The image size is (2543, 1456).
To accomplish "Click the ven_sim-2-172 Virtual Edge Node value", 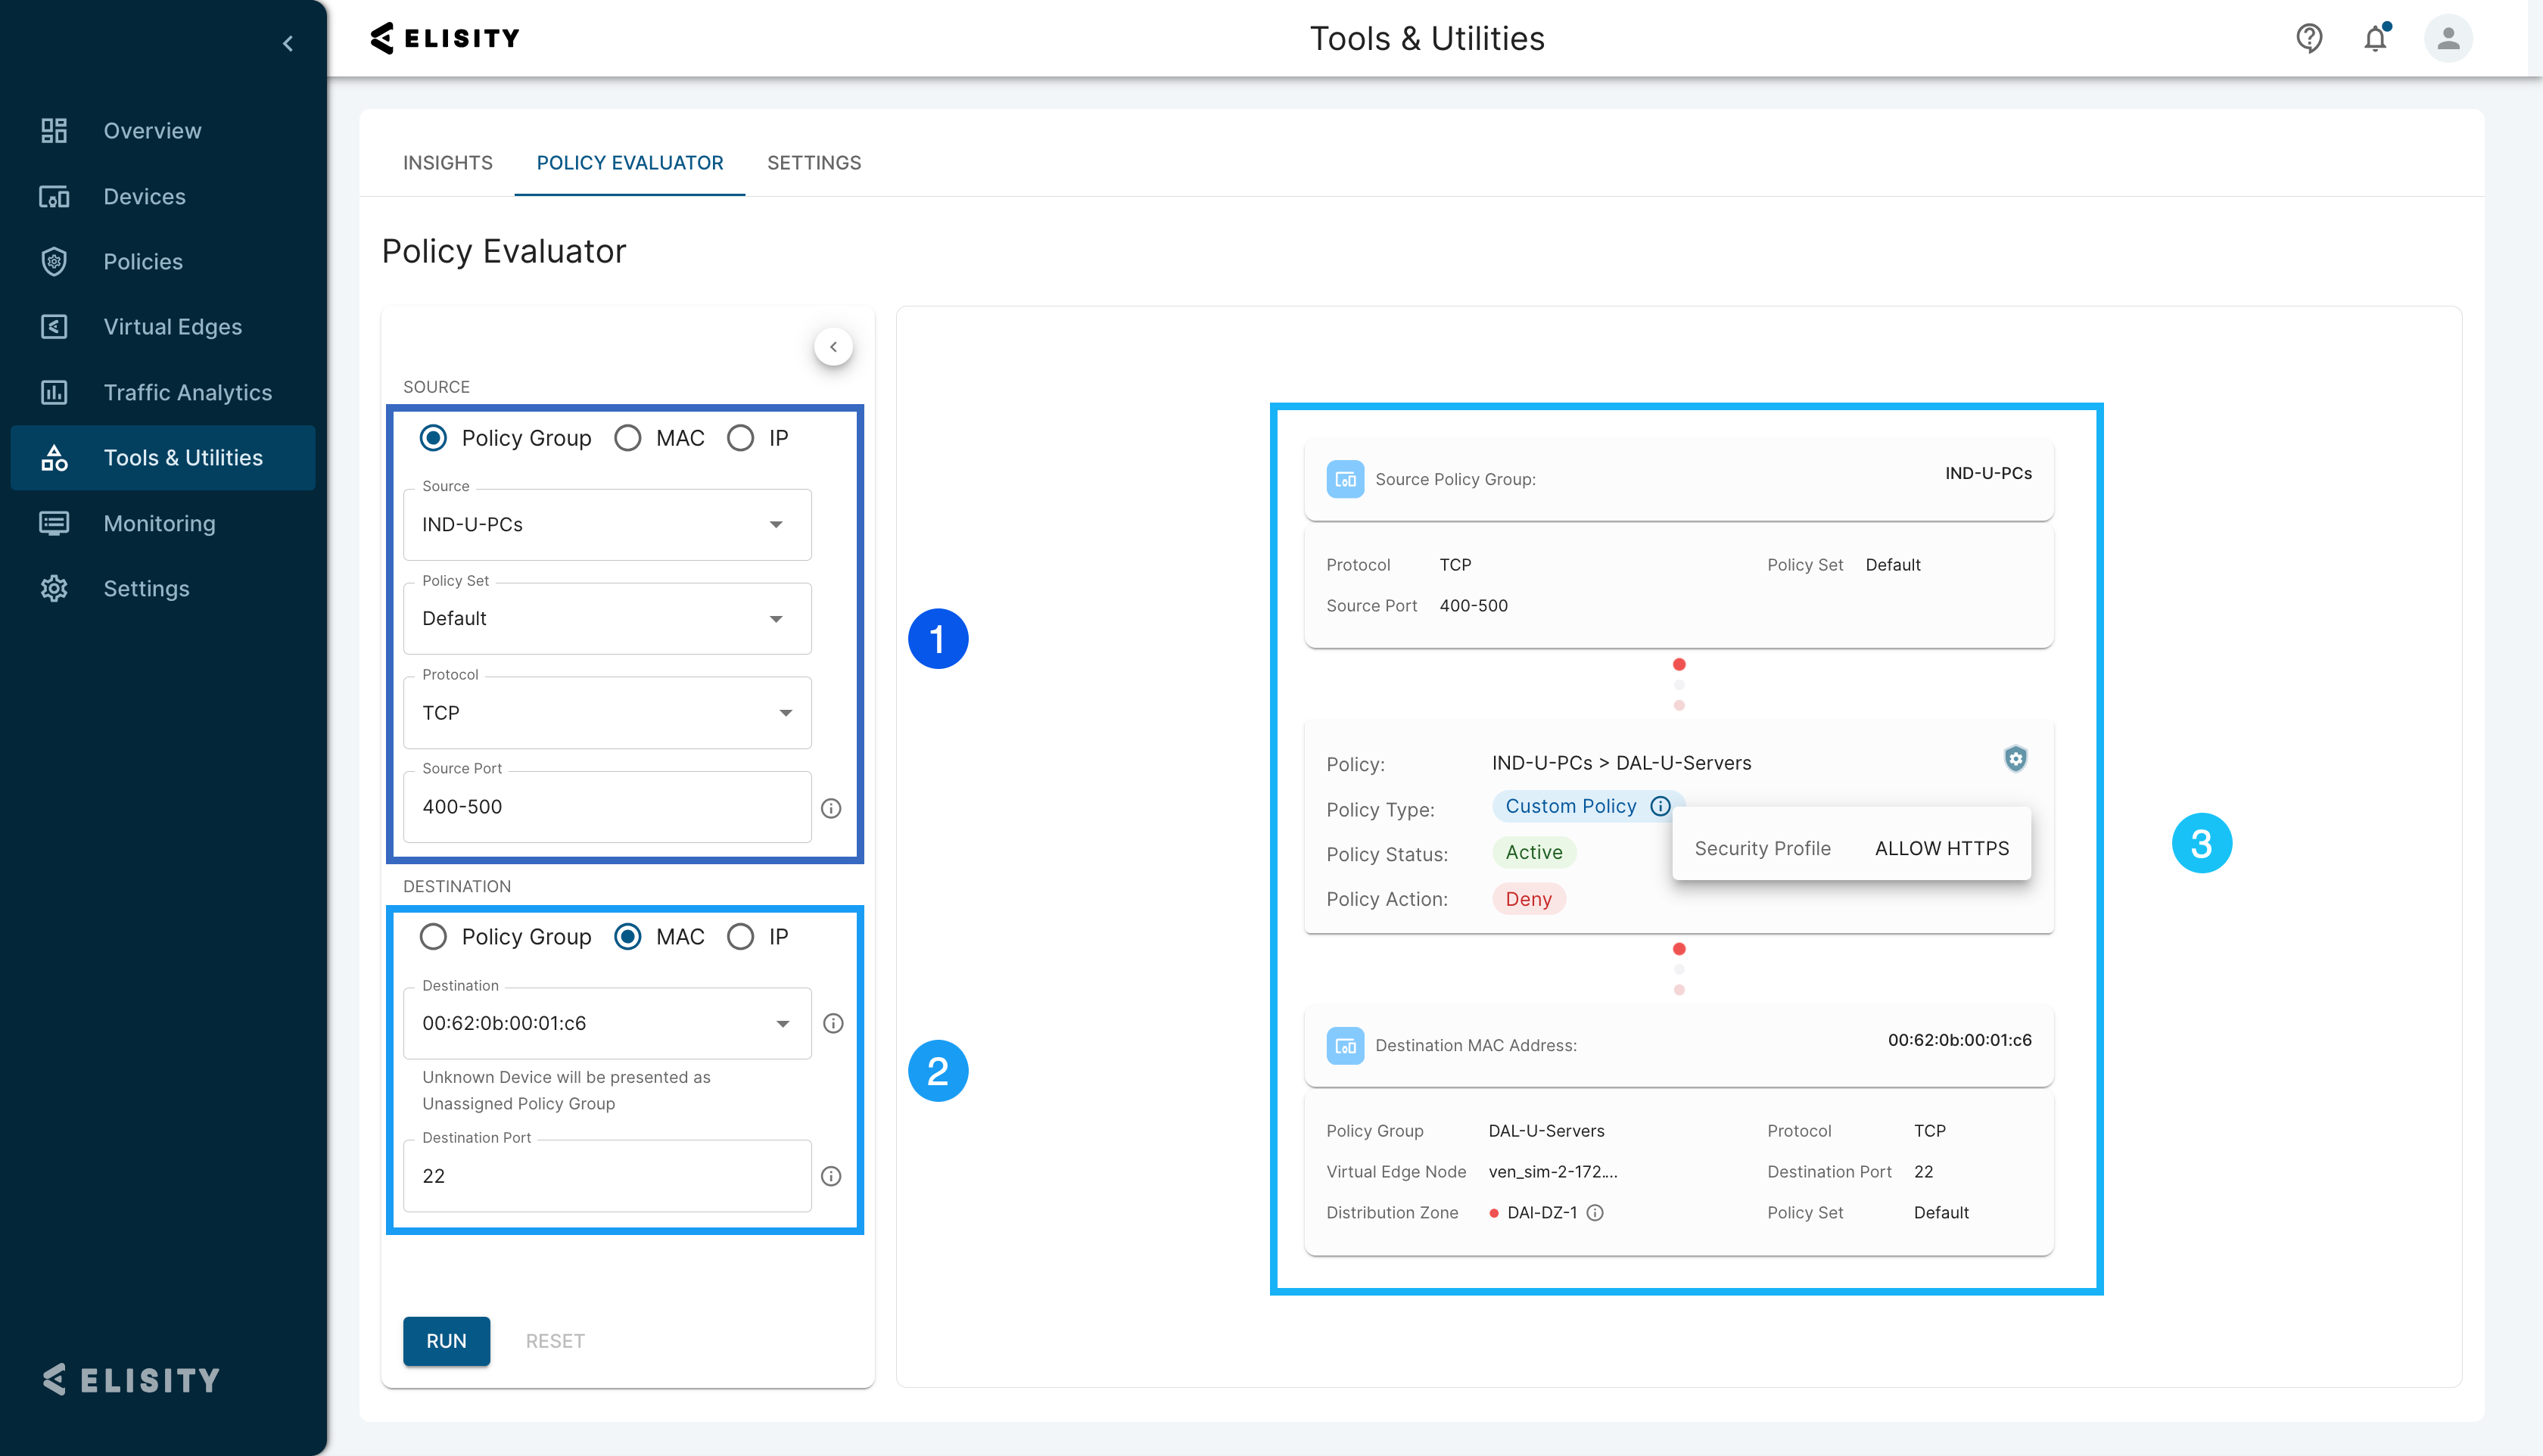I will tap(1552, 1172).
